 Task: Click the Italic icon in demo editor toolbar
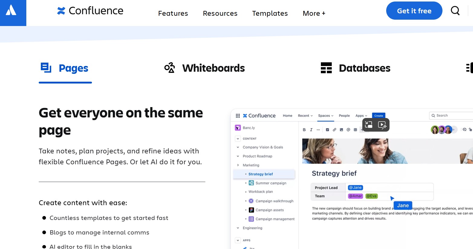[311, 130]
